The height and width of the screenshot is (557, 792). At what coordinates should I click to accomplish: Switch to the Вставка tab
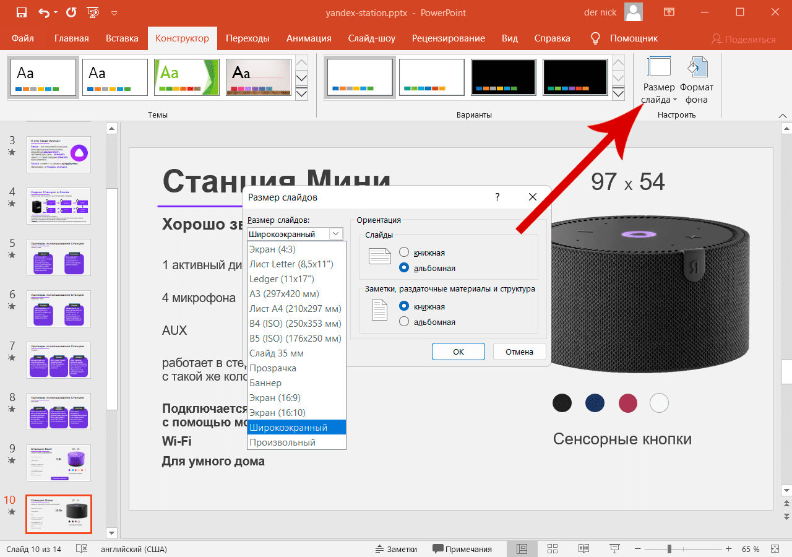pyautogui.click(x=122, y=38)
